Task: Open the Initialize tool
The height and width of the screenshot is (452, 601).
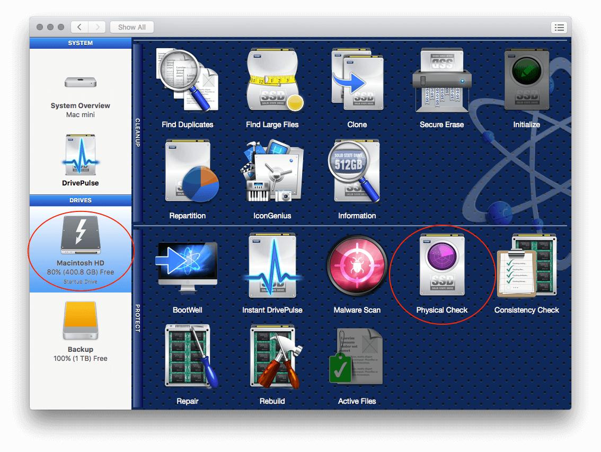Action: (526, 85)
